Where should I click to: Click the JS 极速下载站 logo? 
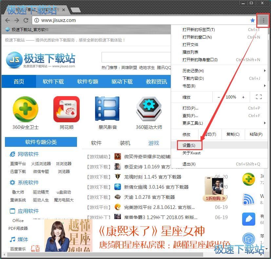40,60
